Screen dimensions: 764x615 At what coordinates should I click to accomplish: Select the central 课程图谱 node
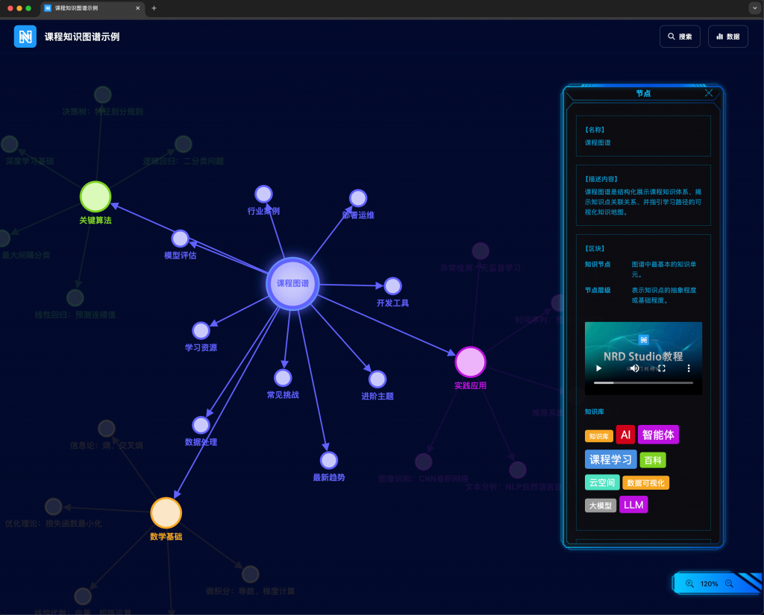292,283
